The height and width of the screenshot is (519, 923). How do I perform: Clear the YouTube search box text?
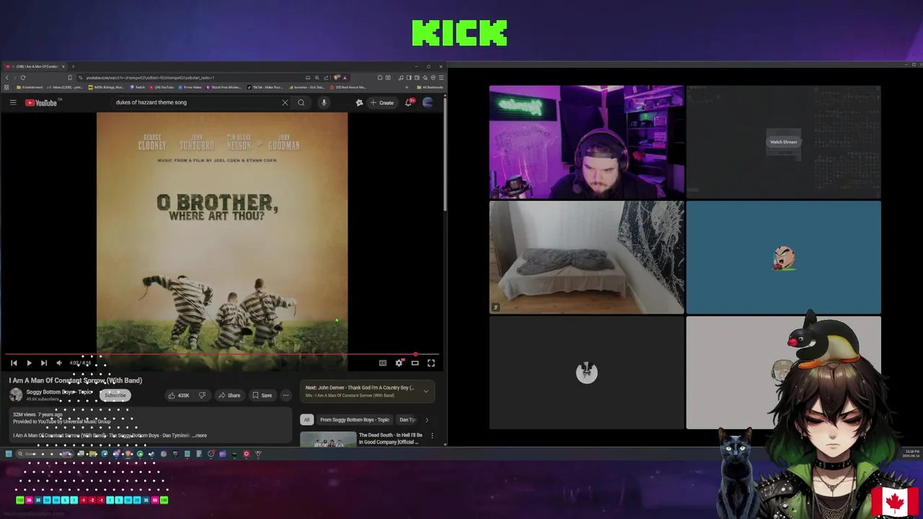coord(285,102)
